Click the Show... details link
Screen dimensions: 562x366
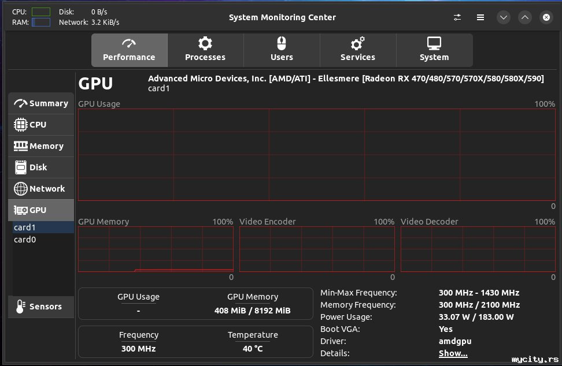click(x=453, y=353)
